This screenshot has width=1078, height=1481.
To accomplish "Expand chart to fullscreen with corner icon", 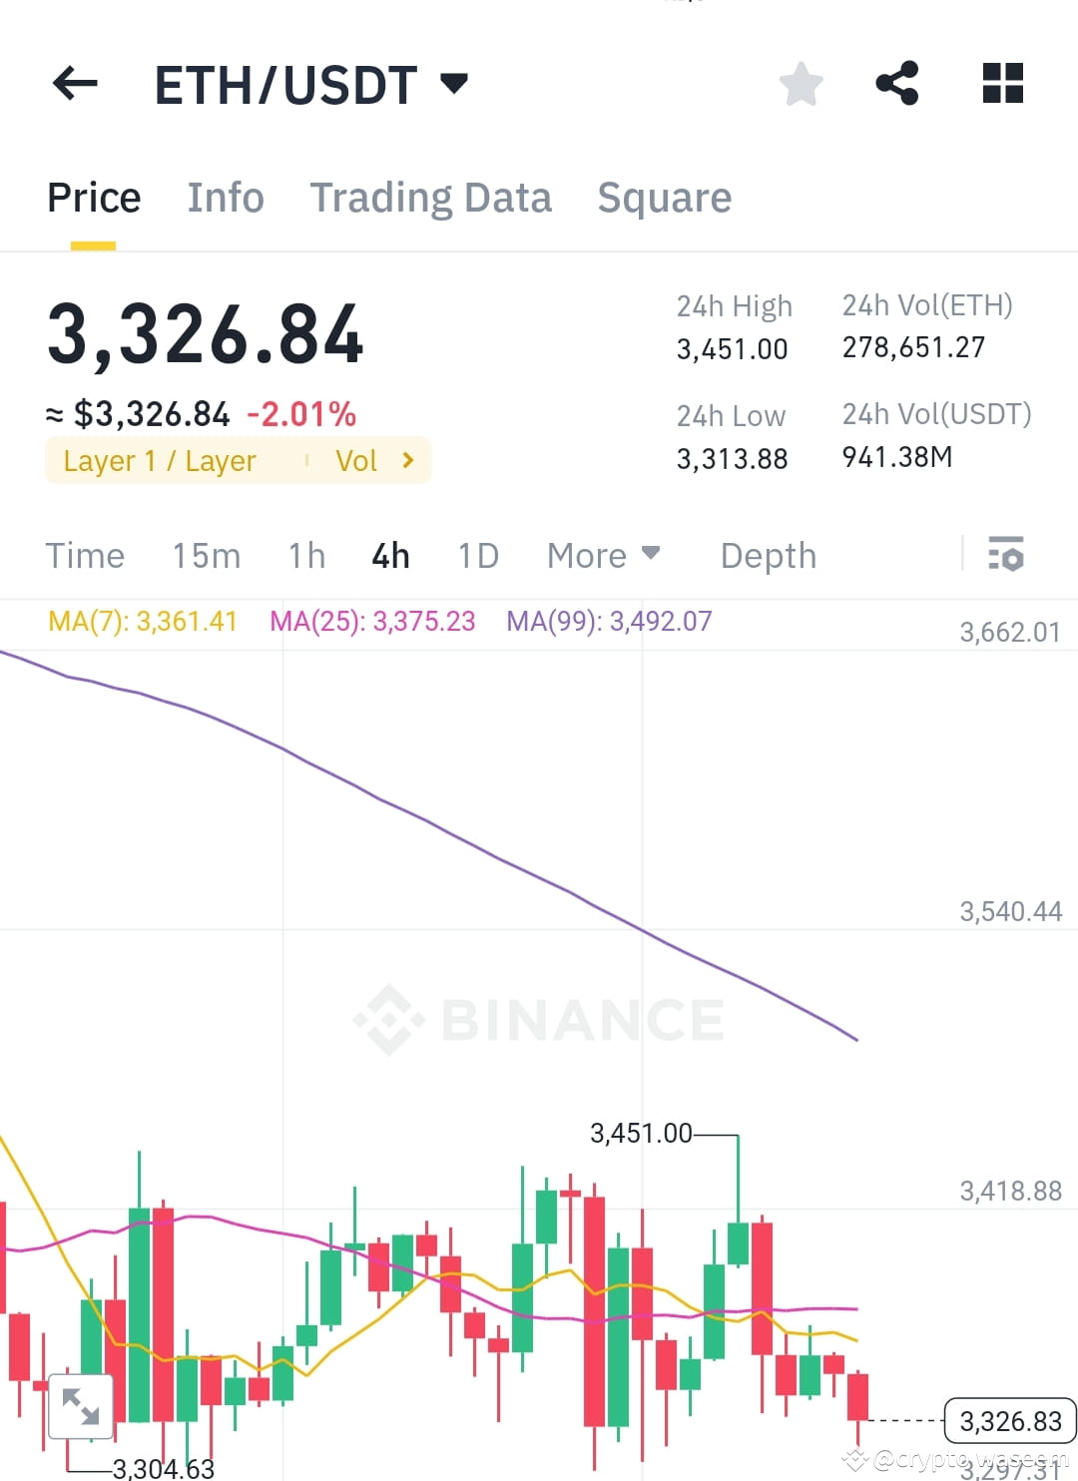I will pyautogui.click(x=80, y=1405).
